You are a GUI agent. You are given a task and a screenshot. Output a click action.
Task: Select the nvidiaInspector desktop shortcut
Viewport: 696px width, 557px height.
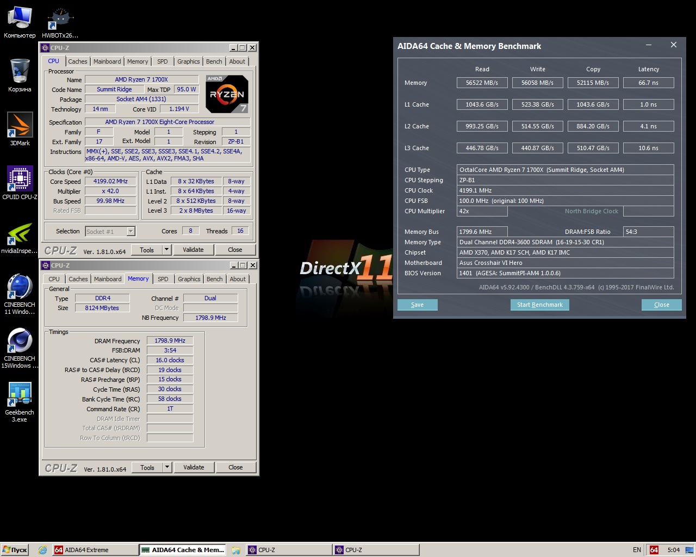20,237
